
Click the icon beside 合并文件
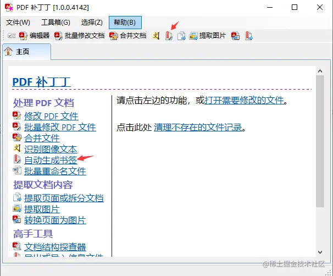click(x=17, y=137)
